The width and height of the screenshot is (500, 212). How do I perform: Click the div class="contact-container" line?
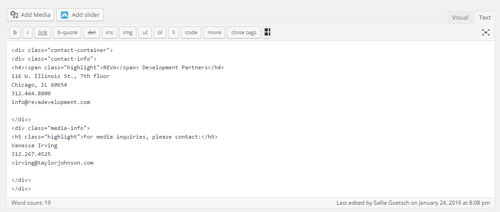[62, 50]
